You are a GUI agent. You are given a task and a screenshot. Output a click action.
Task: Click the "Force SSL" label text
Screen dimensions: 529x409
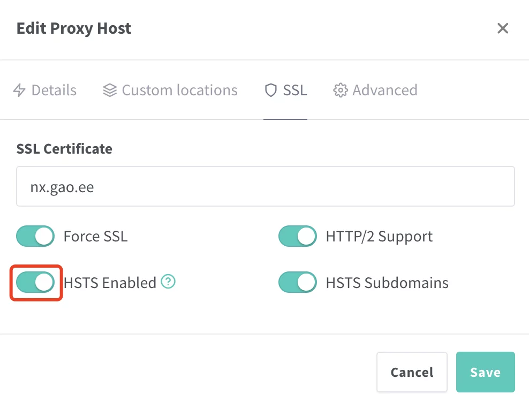click(95, 236)
